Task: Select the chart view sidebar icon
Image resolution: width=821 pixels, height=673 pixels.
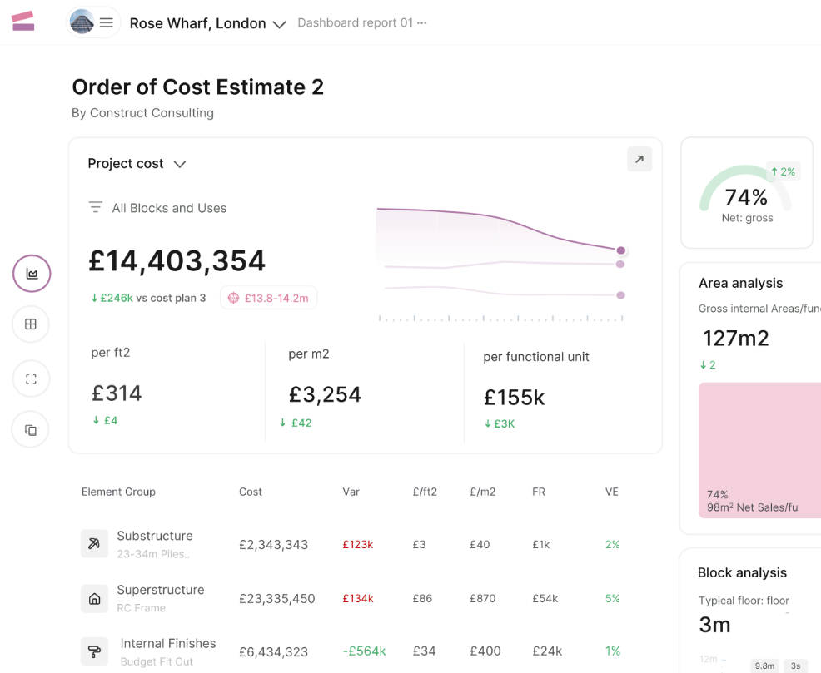Action: coord(32,274)
